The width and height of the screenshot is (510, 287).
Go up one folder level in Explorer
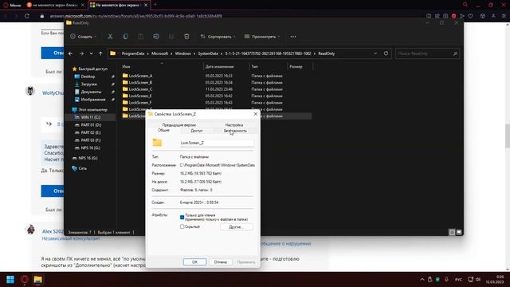(100, 53)
